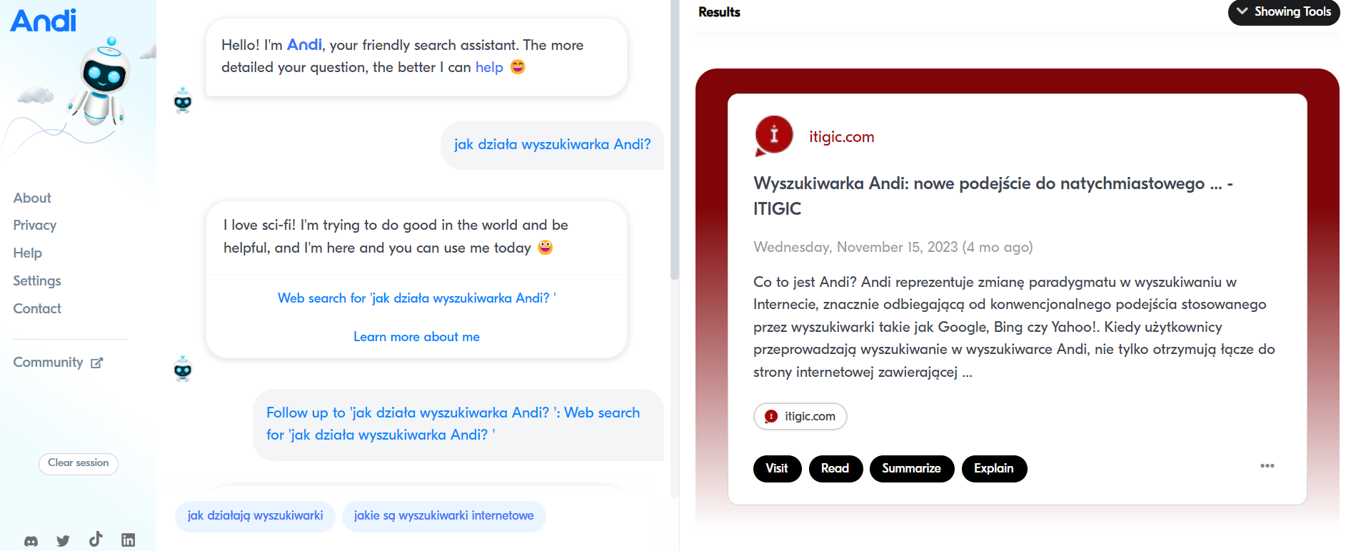
Task: Click the Clear session button
Action: point(79,463)
